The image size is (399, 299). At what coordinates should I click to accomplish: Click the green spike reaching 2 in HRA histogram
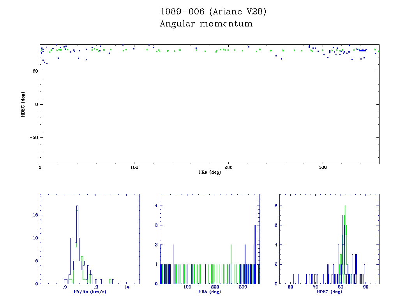[231, 245]
